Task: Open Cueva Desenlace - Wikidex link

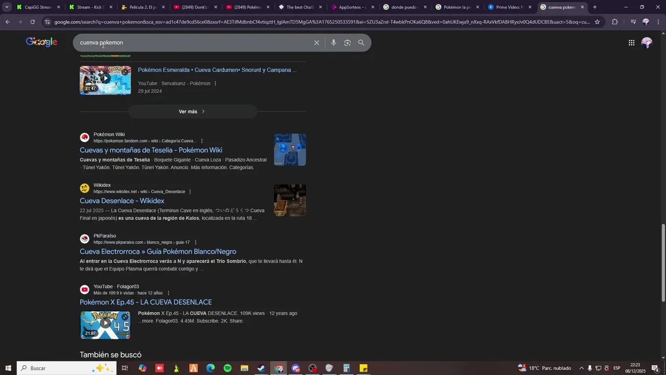Action: point(122,201)
